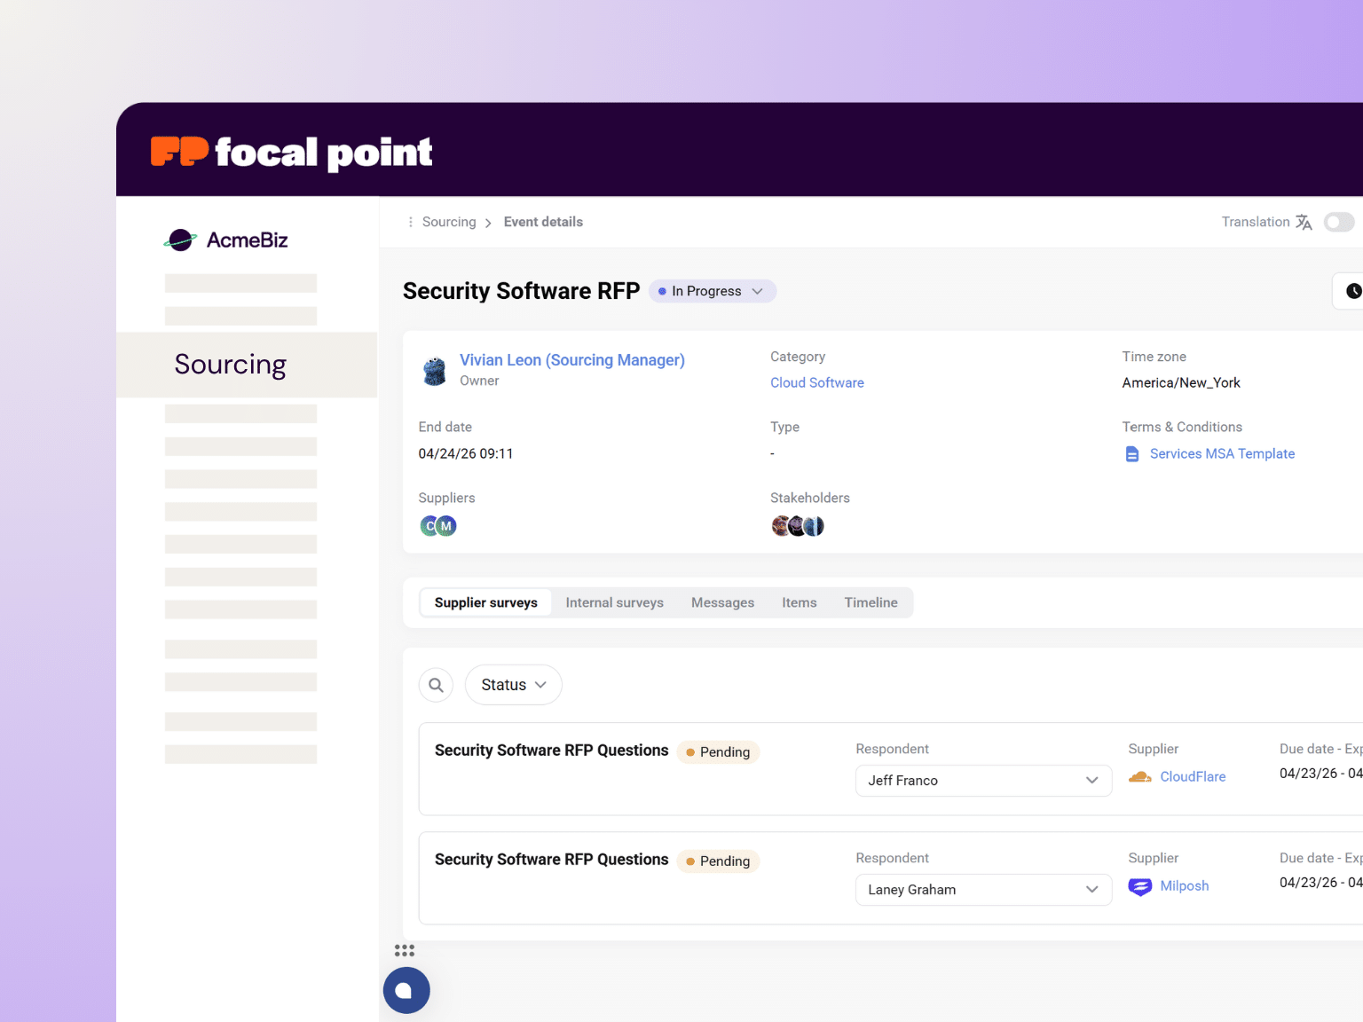Click the focal point logo in header
1363x1022 pixels.
point(290,151)
